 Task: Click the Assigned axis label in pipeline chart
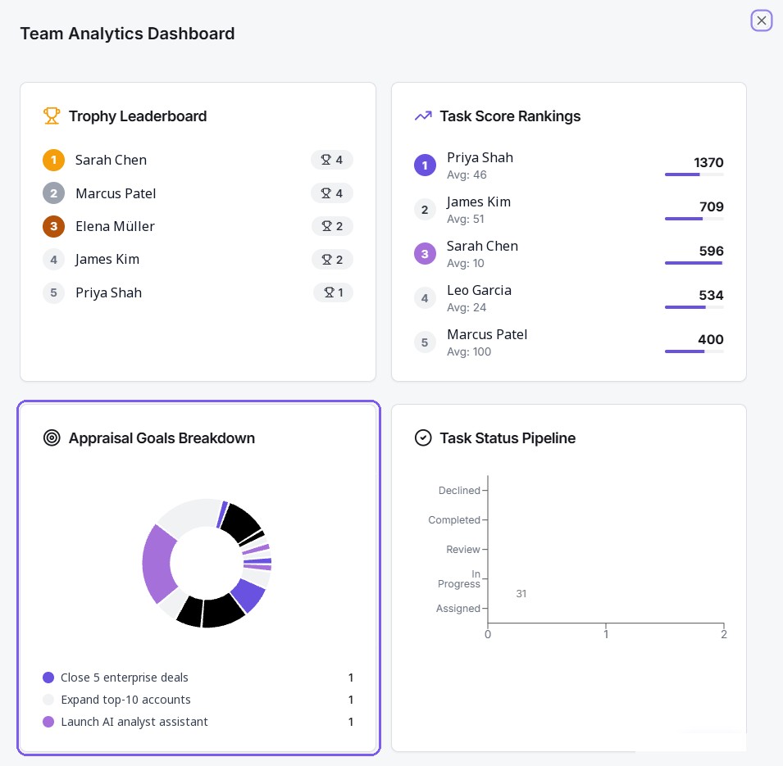(458, 609)
